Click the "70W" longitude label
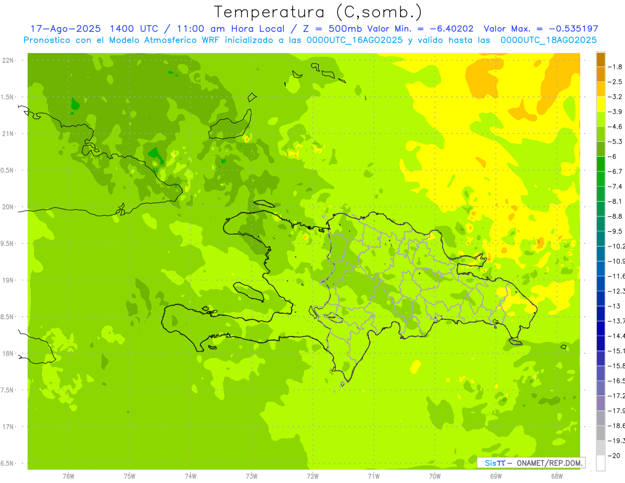Screen dimensions: 625x483 [x=435, y=476]
